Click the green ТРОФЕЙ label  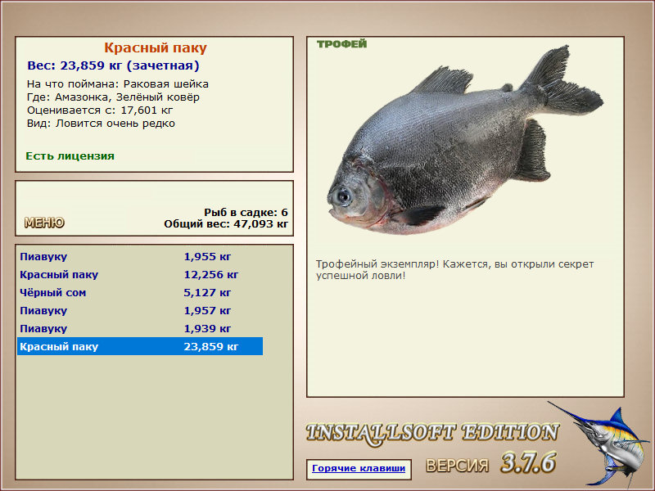tap(341, 44)
